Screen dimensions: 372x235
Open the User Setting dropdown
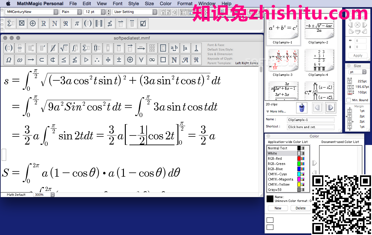pyautogui.click(x=135, y=12)
